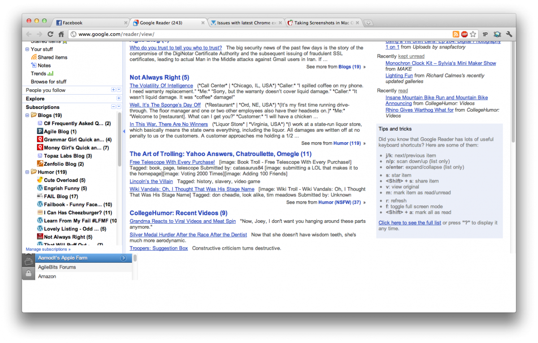Image resolution: width=538 pixels, height=343 pixels.
Task: Open a new tab
Action: click(x=368, y=23)
